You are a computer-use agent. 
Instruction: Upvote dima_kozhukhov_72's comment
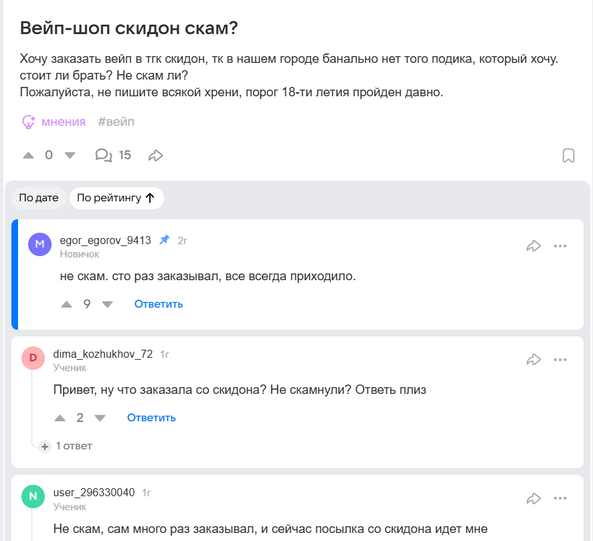tap(60, 418)
